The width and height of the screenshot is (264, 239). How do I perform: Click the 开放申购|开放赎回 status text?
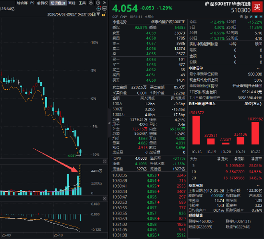pyautogui.click(x=247, y=86)
